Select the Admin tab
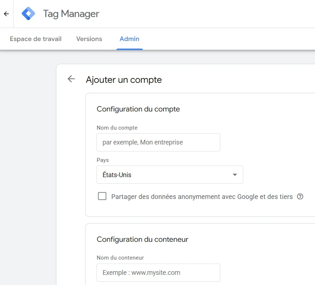The image size is (315, 285). (x=129, y=39)
